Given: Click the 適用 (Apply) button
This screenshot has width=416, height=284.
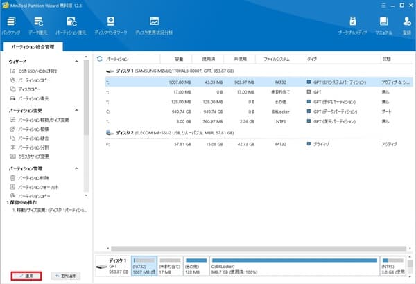Looking at the screenshot, I should pos(26,276).
